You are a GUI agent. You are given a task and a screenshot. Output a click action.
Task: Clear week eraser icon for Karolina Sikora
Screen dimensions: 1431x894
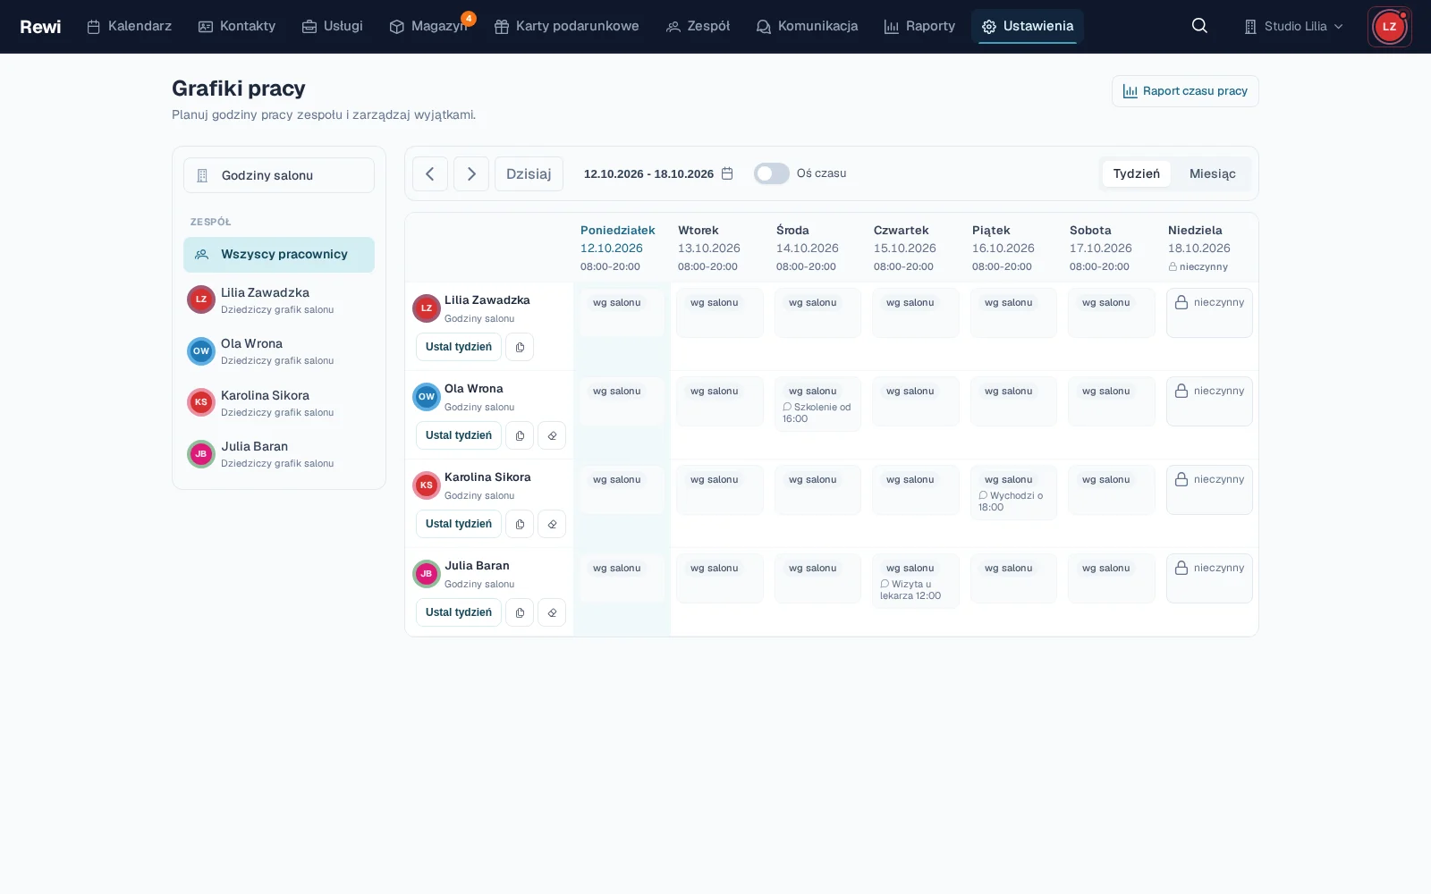coord(552,524)
